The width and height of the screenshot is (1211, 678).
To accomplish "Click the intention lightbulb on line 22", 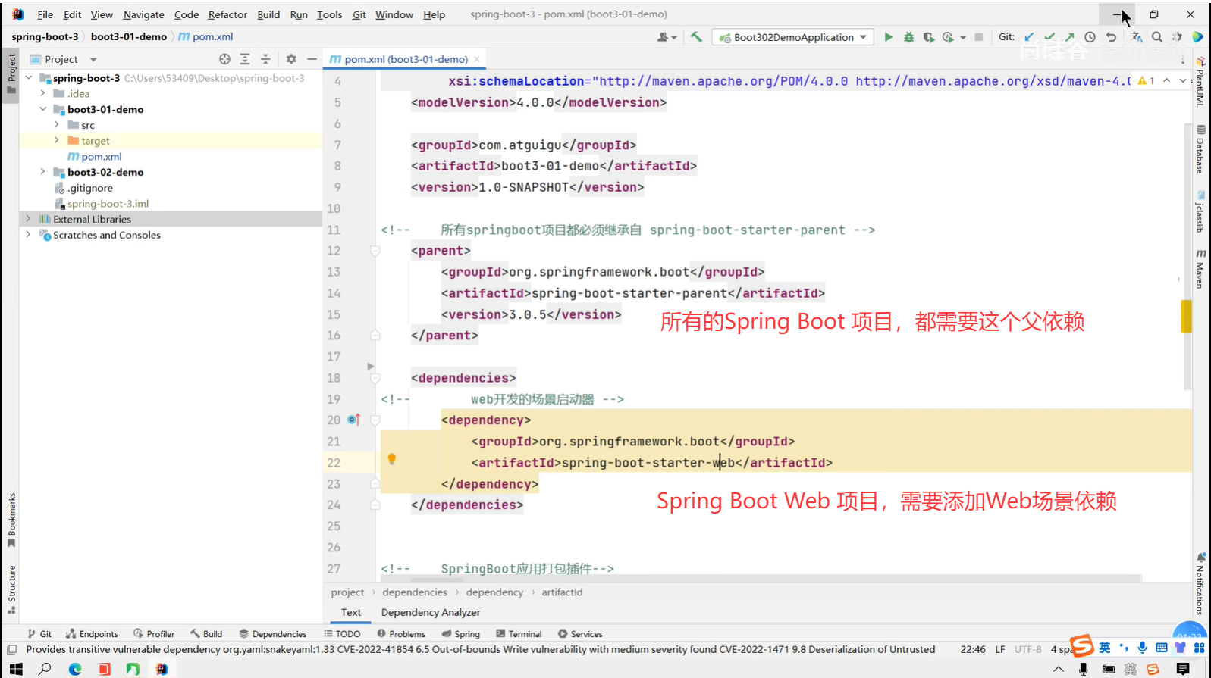I will (x=392, y=459).
